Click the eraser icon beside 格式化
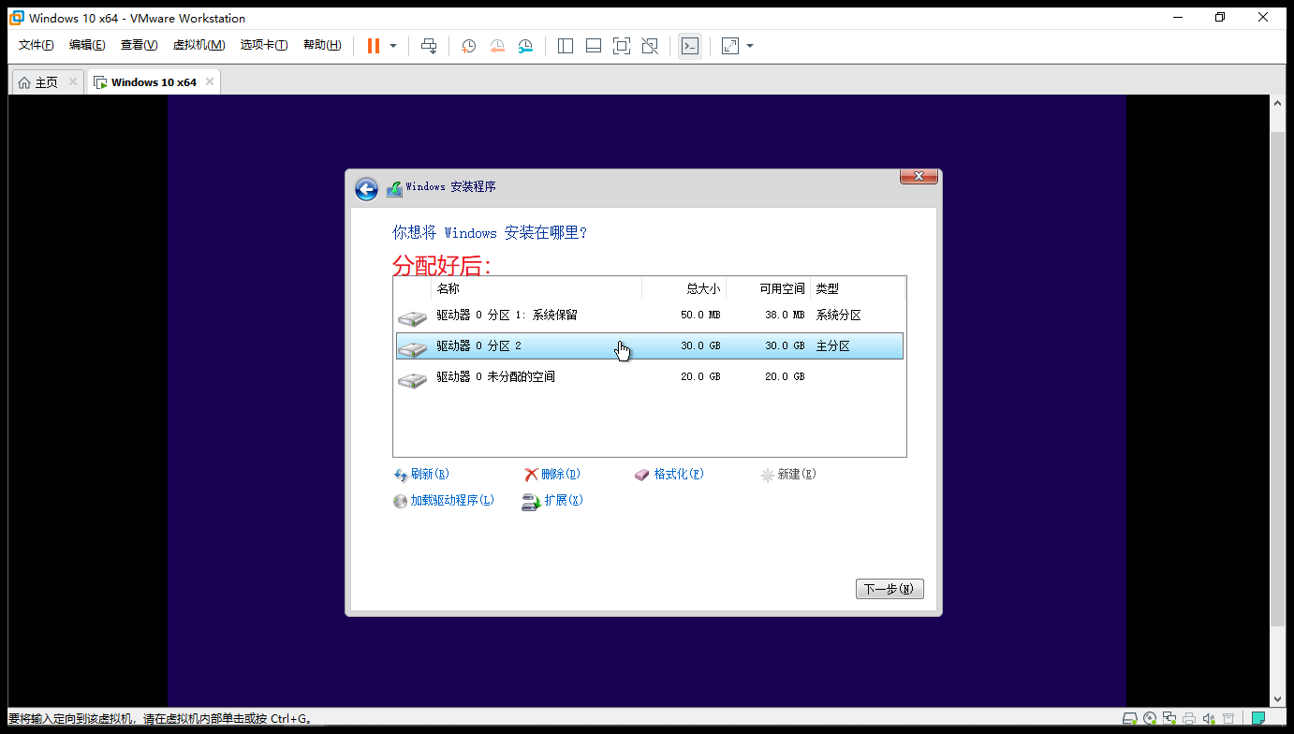 [x=642, y=475]
